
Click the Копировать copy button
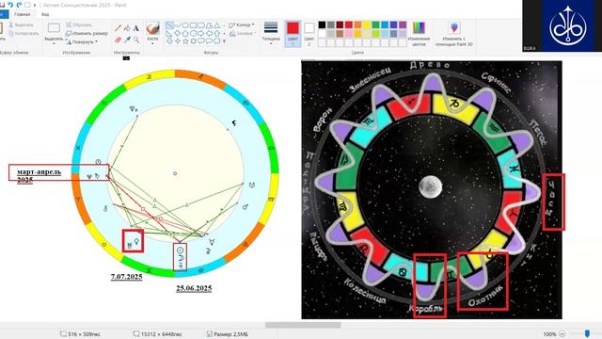(24, 34)
